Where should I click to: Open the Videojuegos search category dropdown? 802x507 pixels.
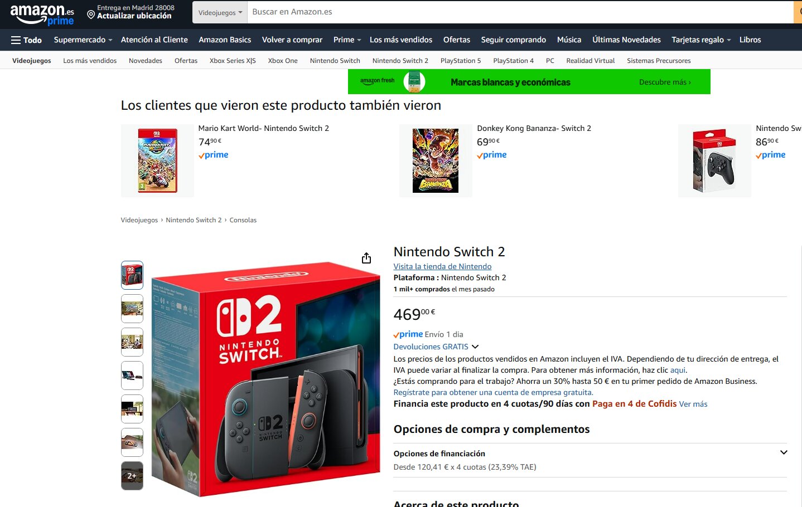tap(220, 12)
